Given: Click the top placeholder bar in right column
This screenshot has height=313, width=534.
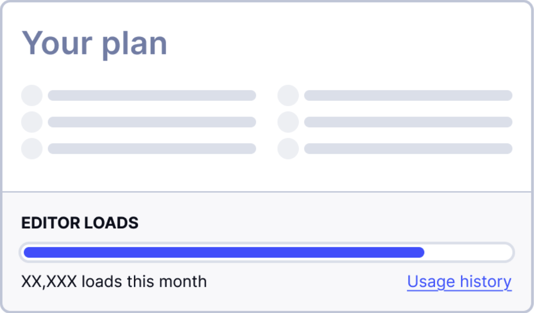Looking at the screenshot, I should pos(409,95).
